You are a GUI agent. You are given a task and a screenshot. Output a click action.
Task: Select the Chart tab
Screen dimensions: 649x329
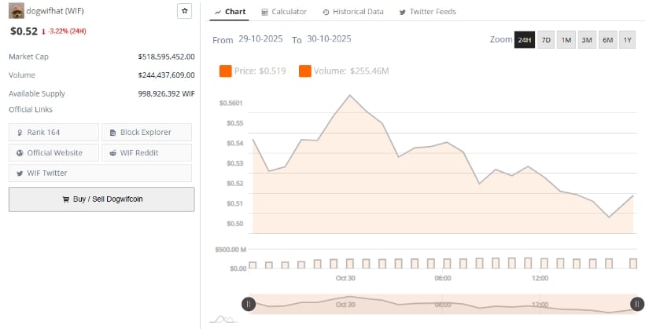pyautogui.click(x=230, y=12)
